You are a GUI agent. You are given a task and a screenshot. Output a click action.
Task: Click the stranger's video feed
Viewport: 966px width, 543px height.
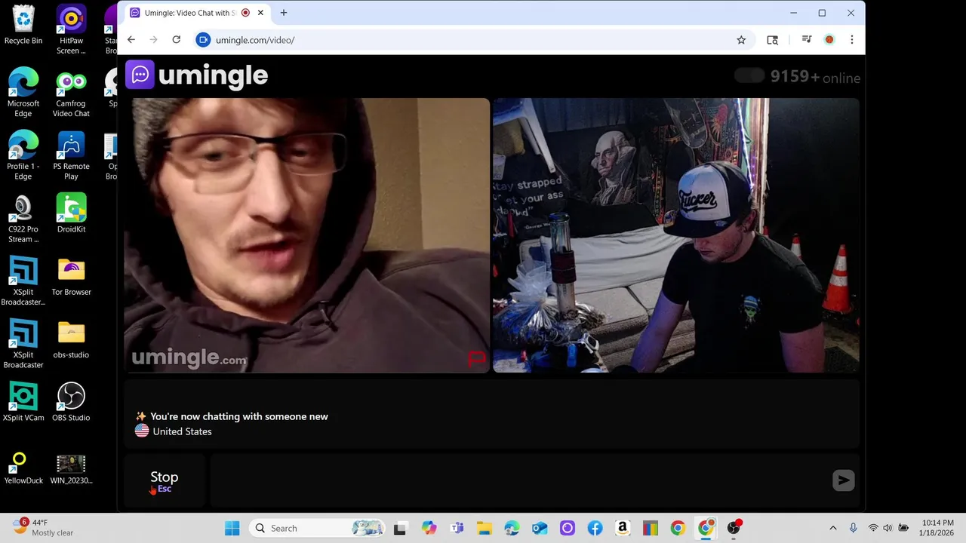point(307,235)
